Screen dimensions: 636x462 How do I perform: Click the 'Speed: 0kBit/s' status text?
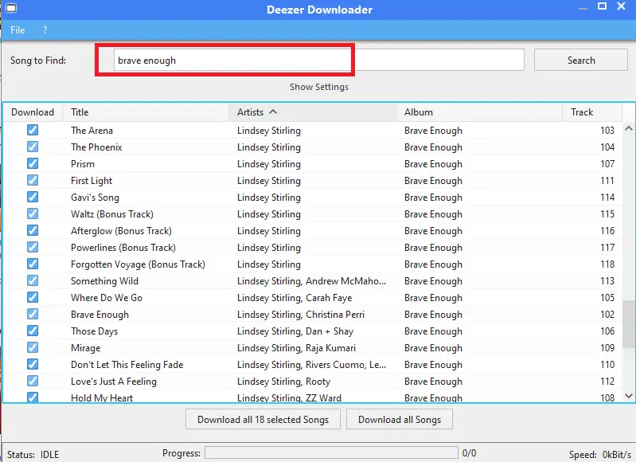click(x=599, y=454)
